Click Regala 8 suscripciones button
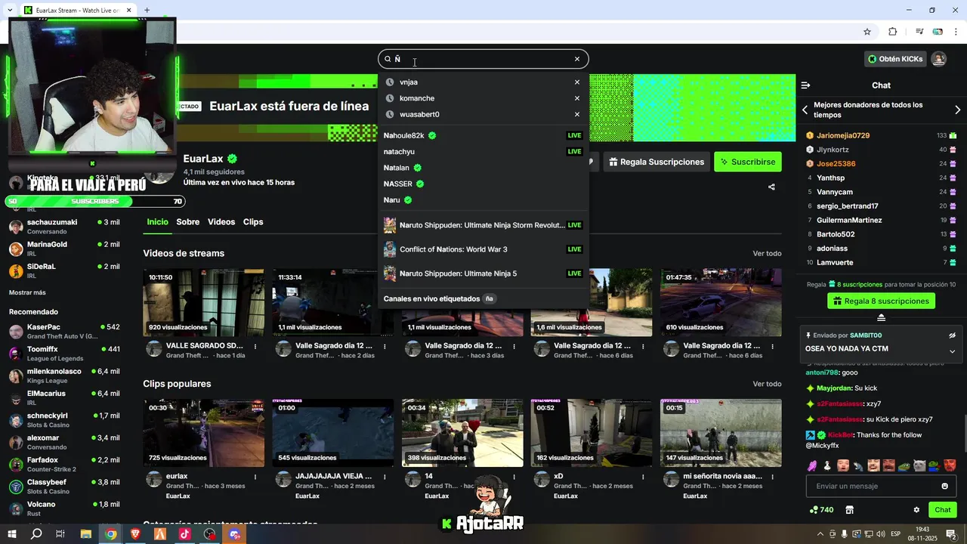 coord(881,301)
